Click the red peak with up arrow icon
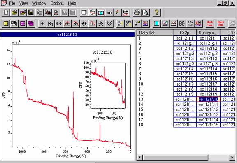The width and height of the screenshot is (237, 163). [x=92, y=23]
